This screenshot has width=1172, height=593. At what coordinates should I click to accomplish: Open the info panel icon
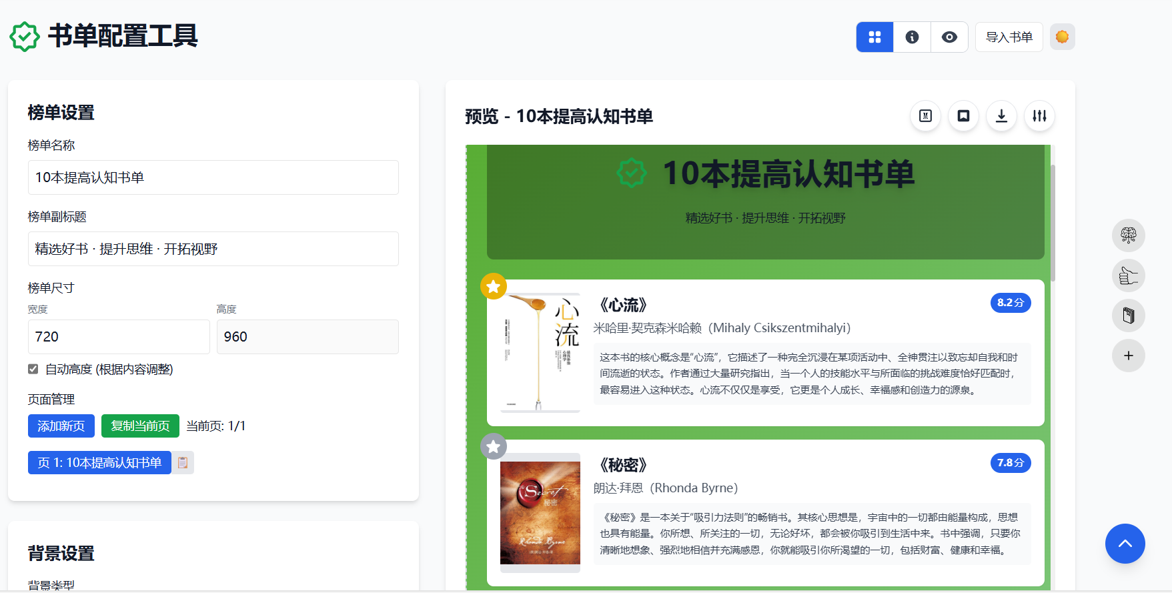(x=912, y=37)
